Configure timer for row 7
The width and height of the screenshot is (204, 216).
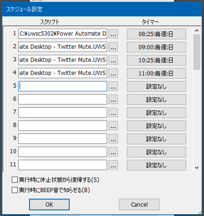click(x=156, y=112)
